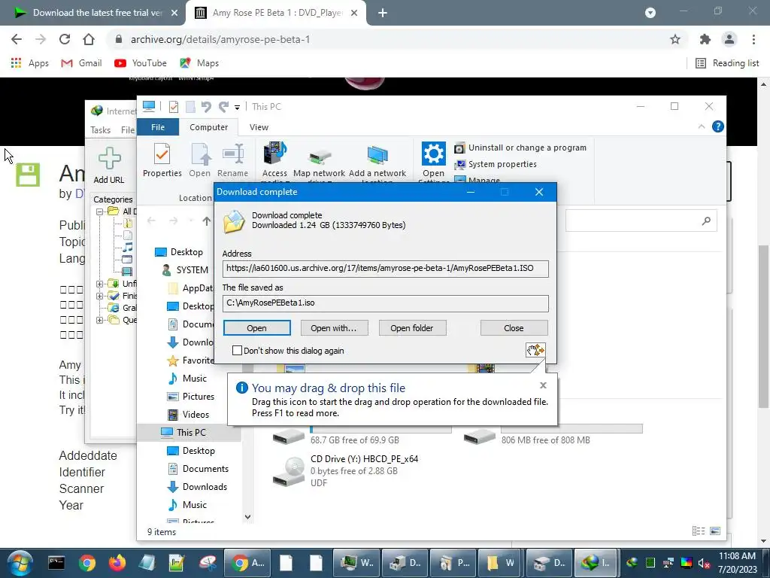This screenshot has height=578, width=770.
Task: Click the properties checkmark in the quick access toolbar
Action: point(174,107)
